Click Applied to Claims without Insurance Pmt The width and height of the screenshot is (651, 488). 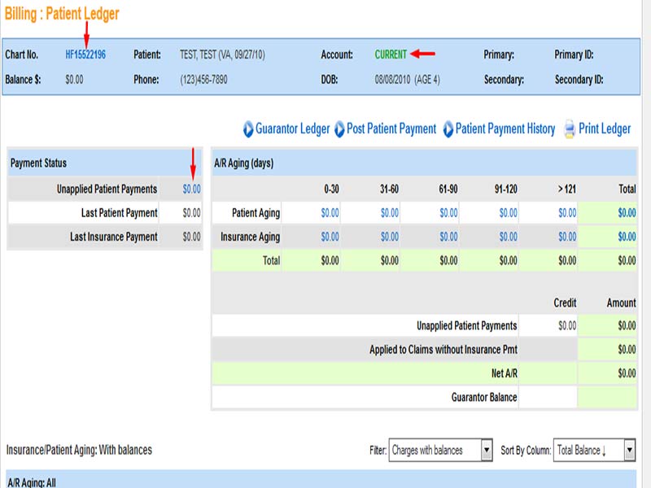click(x=443, y=350)
